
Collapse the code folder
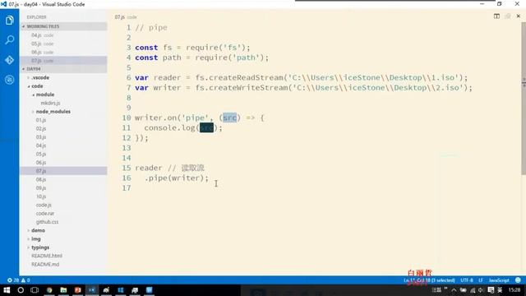[63, 86]
